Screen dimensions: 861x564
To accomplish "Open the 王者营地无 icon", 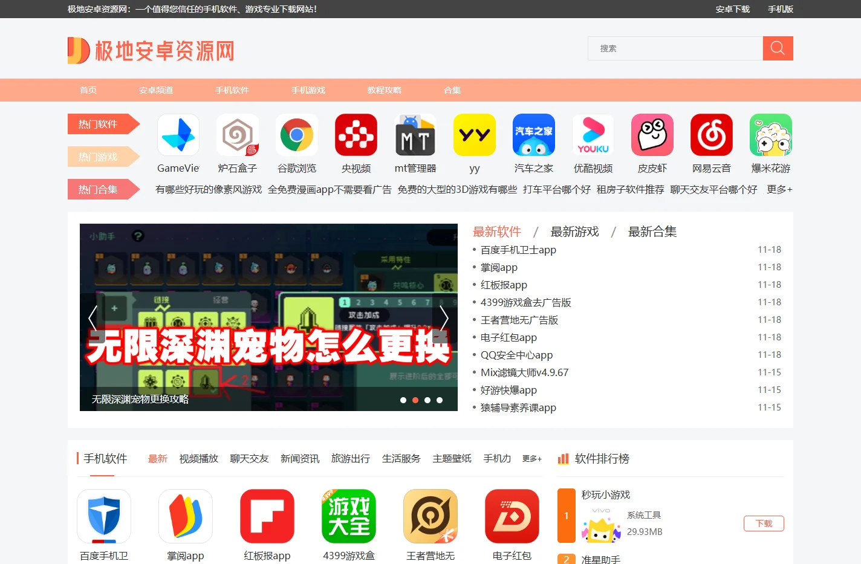I will click(x=431, y=516).
